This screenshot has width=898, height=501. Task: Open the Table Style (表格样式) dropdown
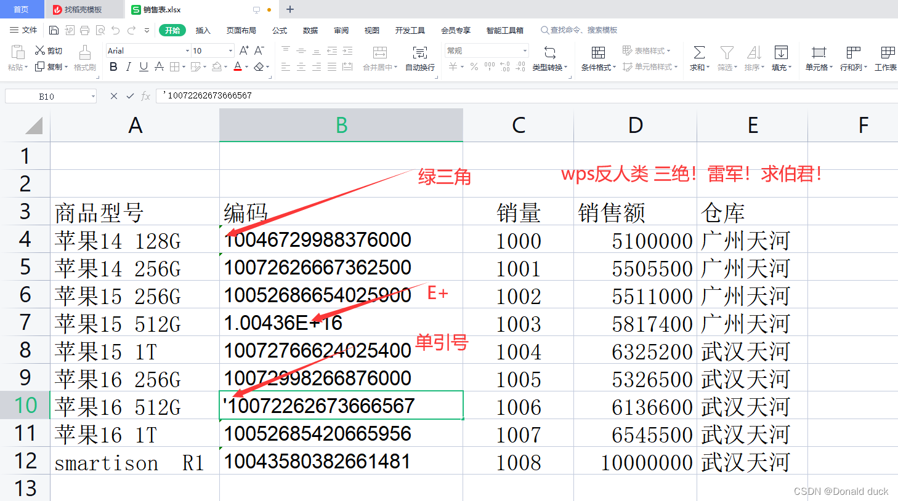(x=669, y=50)
